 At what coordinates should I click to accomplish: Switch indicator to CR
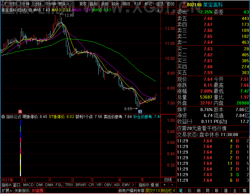(x=91, y=185)
